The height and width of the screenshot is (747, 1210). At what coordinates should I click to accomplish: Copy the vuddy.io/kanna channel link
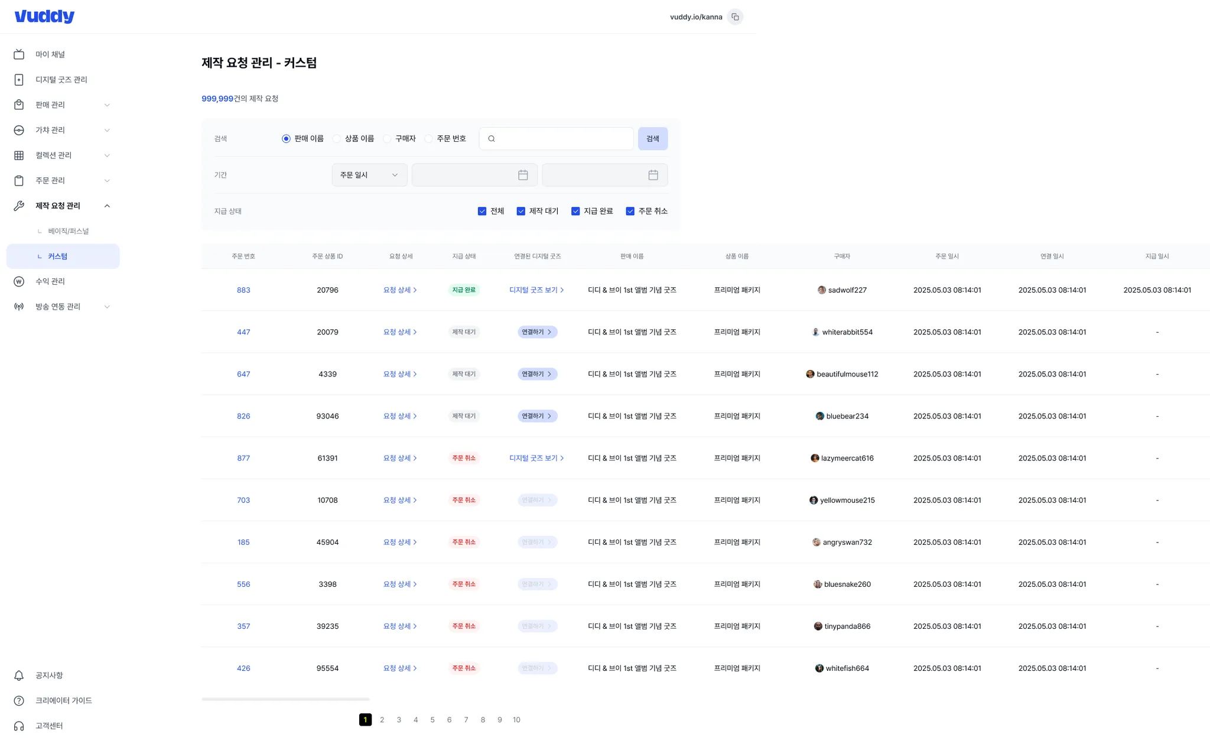coord(735,17)
